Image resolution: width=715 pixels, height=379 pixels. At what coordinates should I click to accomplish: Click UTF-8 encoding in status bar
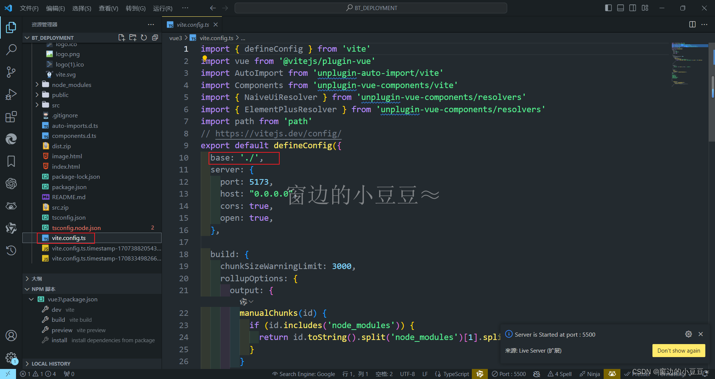tap(407, 374)
